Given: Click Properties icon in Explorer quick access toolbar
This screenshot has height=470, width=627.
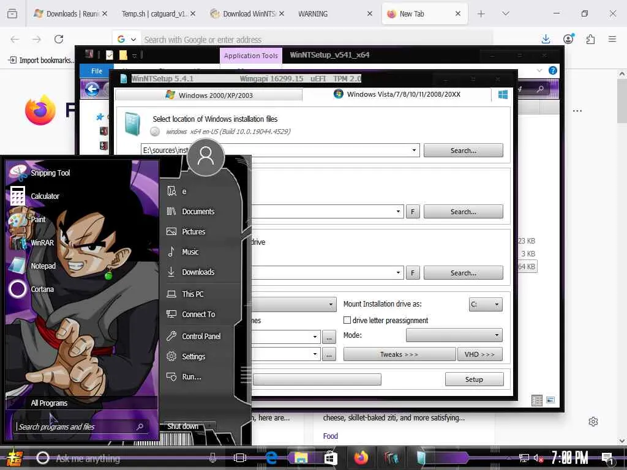Looking at the screenshot, I should [110, 54].
